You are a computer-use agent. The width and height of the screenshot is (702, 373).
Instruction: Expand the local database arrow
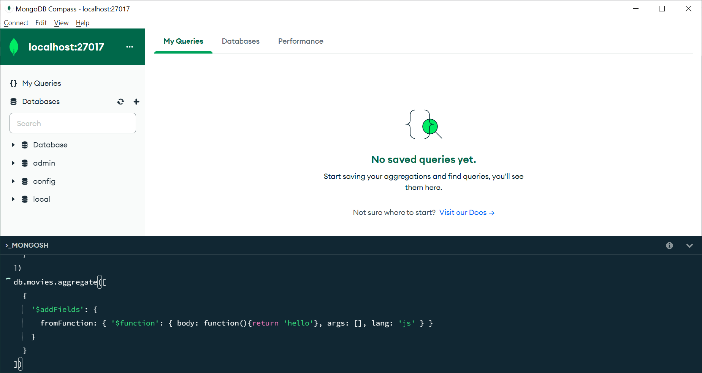point(13,199)
